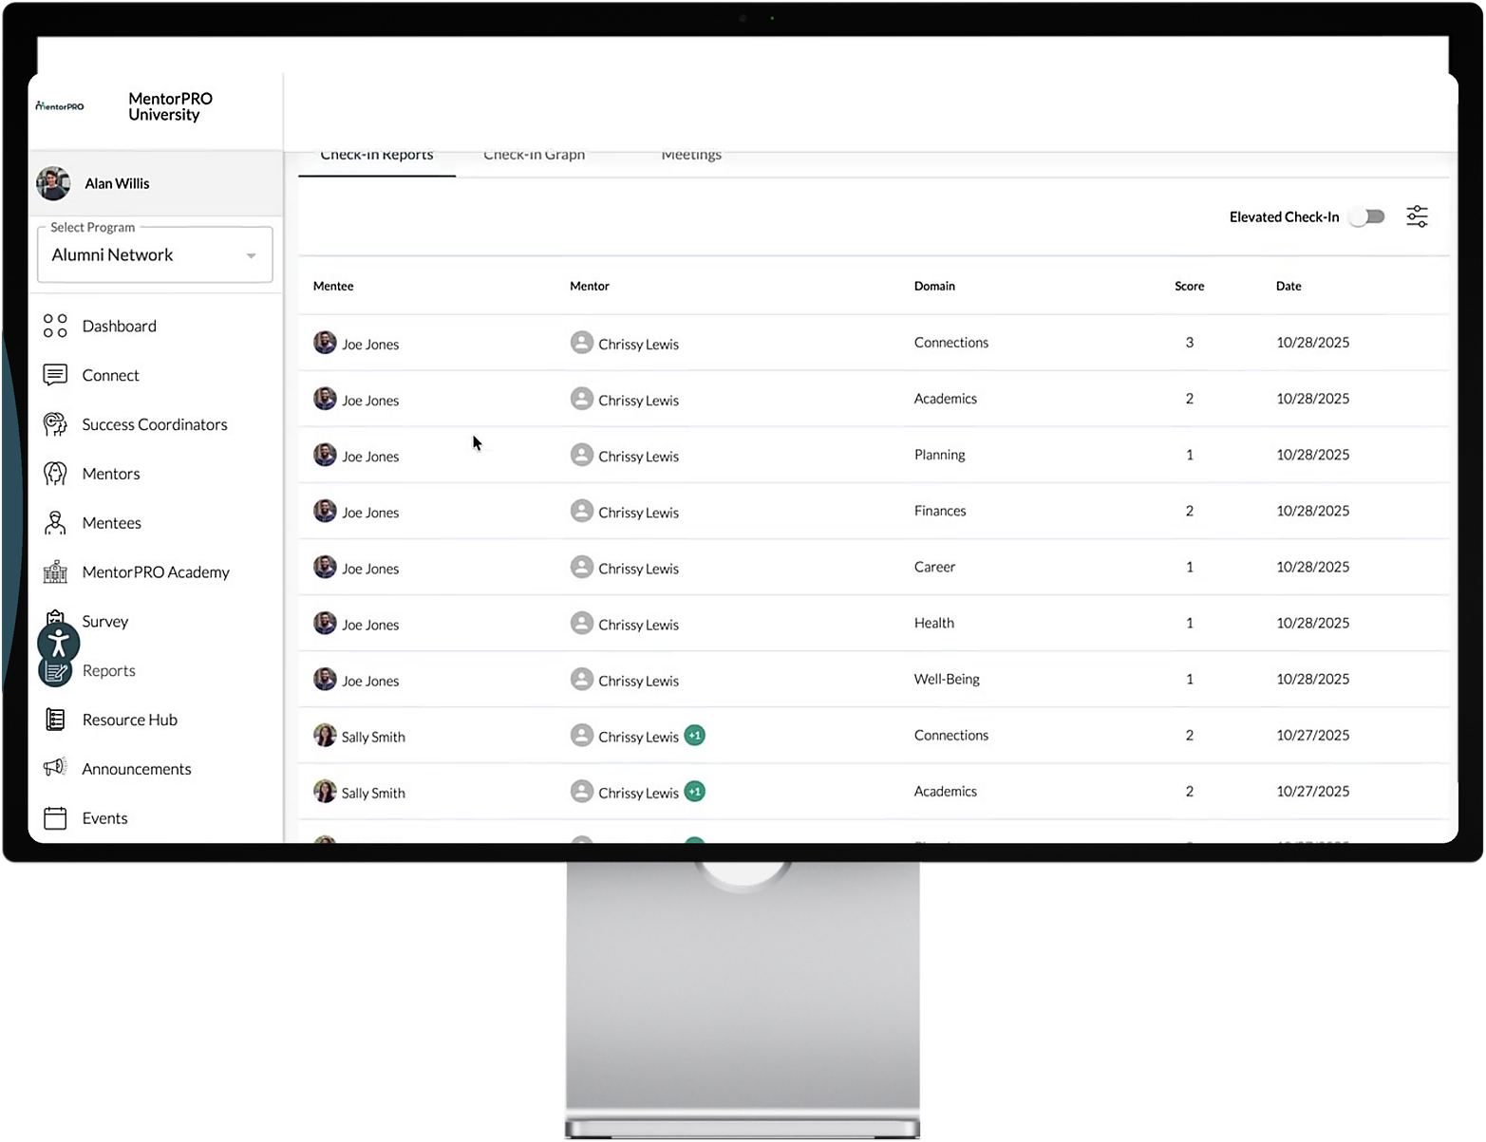The width and height of the screenshot is (1486, 1142).
Task: Click the Resource Hub document icon
Action: [55, 720]
